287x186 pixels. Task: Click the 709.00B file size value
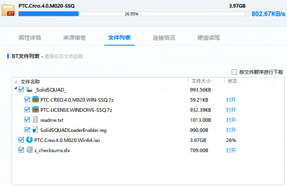tap(199, 150)
